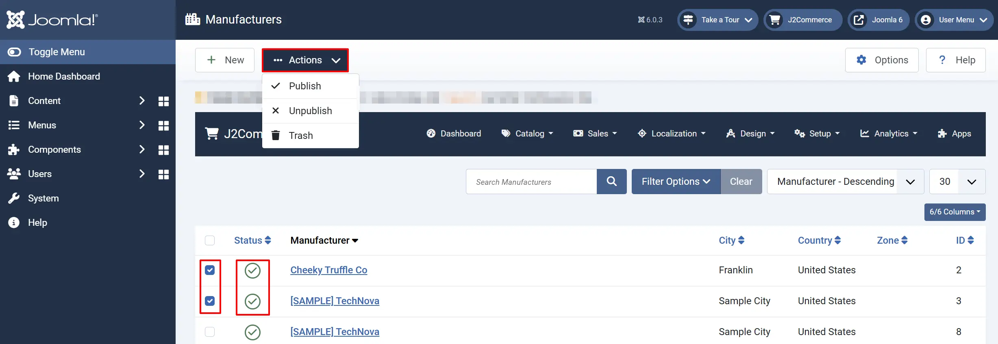The width and height of the screenshot is (998, 344).
Task: Sort the table by Status
Action: [x=252, y=240]
